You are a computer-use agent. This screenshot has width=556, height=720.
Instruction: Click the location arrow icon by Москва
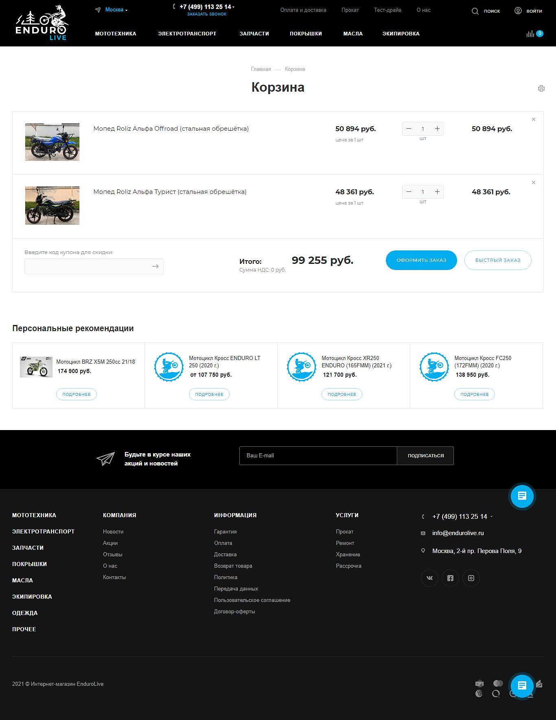(x=98, y=10)
